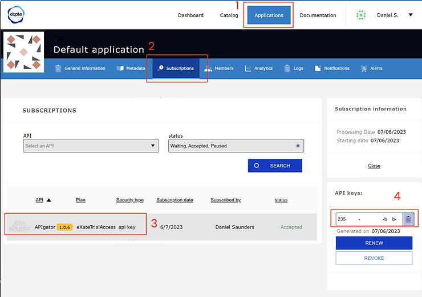The width and height of the screenshot is (422, 297).
Task: Expand the Select an API dropdown
Action: pos(91,146)
